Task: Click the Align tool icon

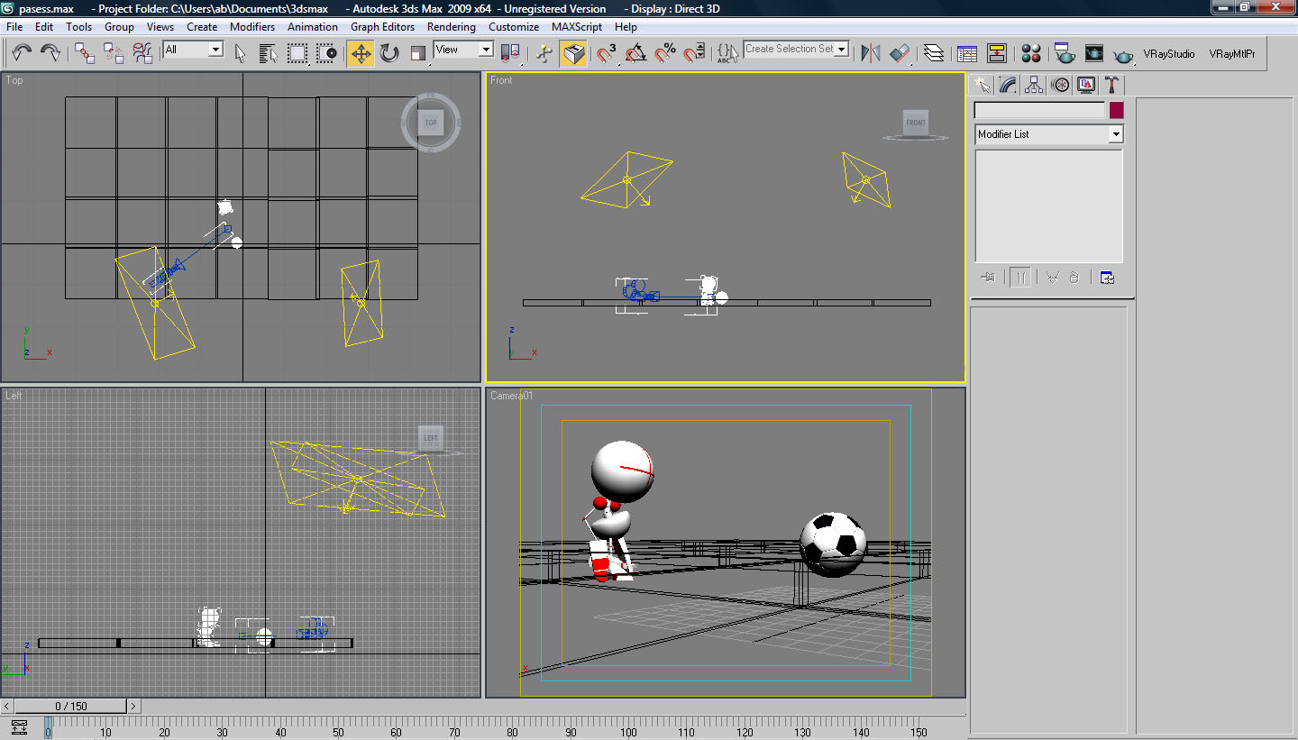Action: (900, 53)
